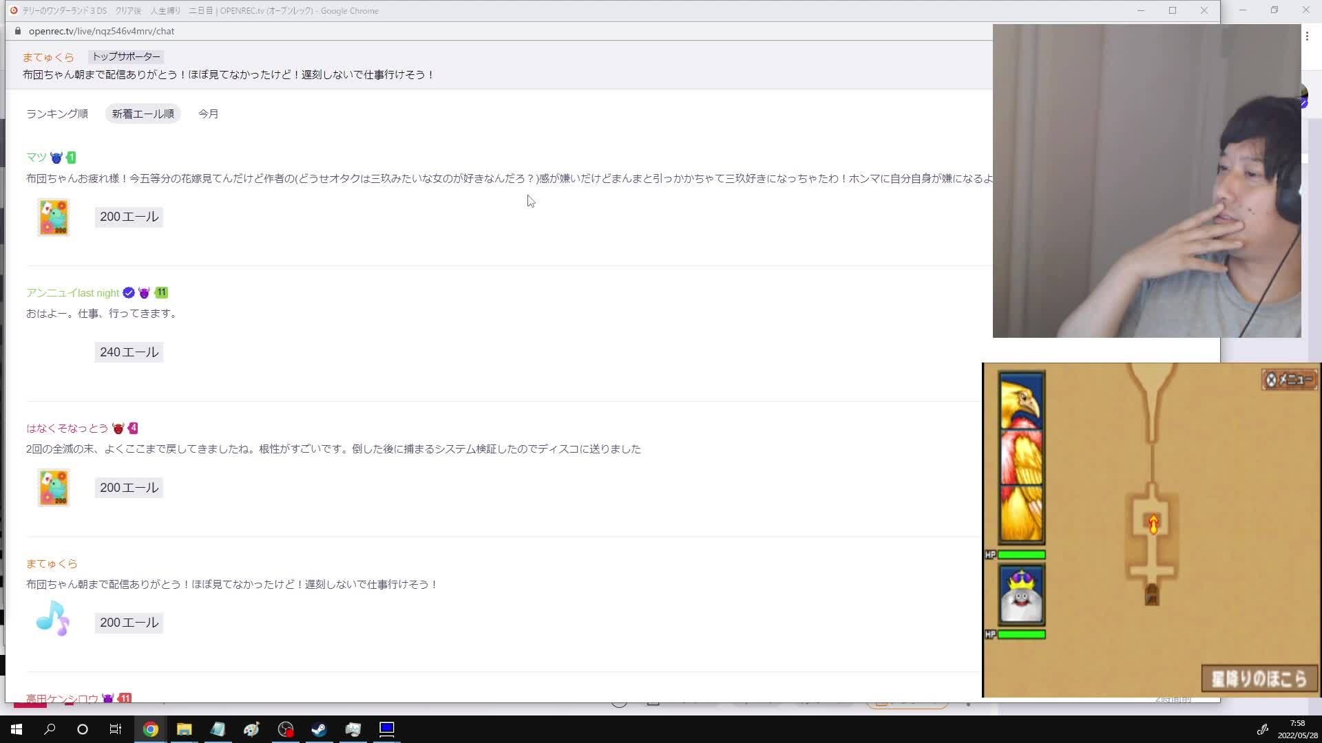Click the 240 エール label

click(x=129, y=352)
